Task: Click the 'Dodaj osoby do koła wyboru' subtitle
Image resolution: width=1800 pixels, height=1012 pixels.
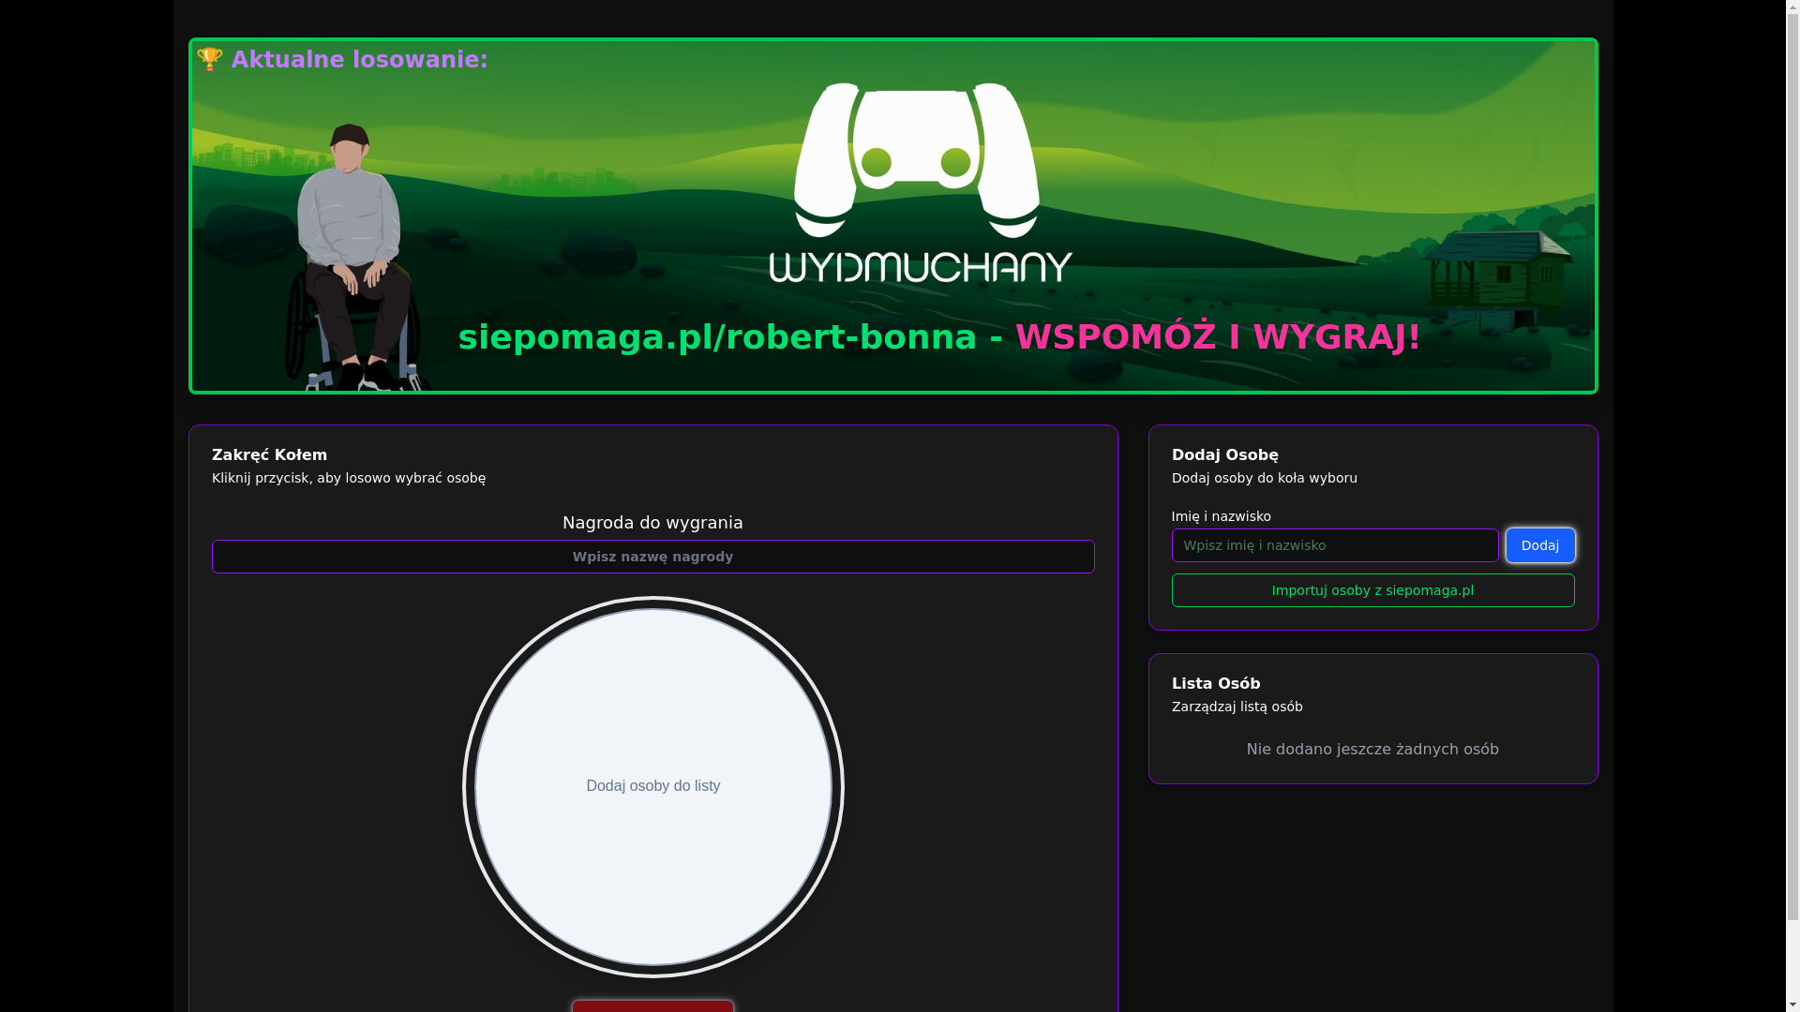Action: 1265,478
